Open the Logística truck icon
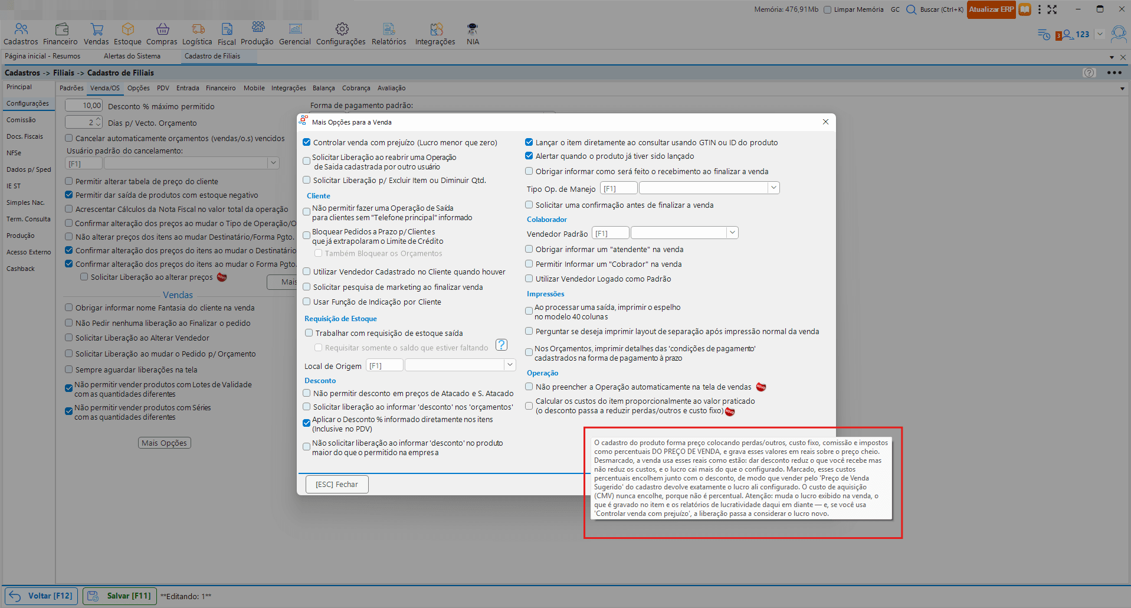 (x=198, y=29)
